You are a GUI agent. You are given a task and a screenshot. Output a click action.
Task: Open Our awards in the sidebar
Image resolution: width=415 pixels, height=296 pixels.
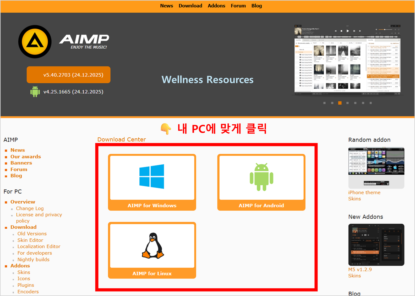(26, 157)
